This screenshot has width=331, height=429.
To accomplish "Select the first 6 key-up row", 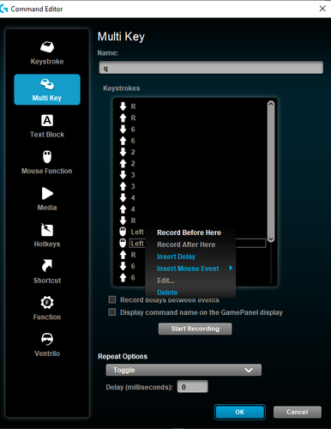I will click(x=191, y=141).
